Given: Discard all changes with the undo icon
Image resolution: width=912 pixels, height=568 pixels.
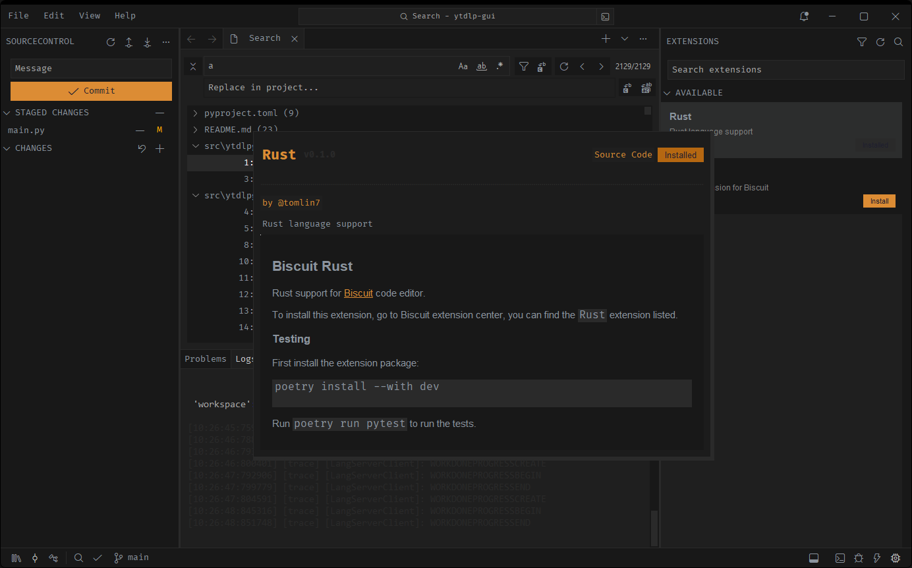Looking at the screenshot, I should (142, 149).
